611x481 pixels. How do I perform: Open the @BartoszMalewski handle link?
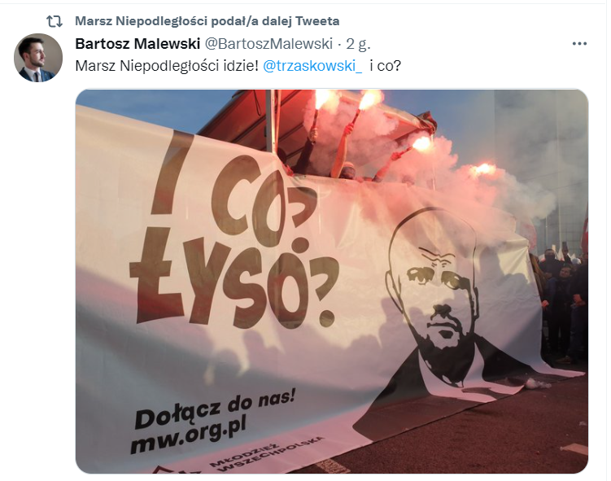tap(268, 44)
